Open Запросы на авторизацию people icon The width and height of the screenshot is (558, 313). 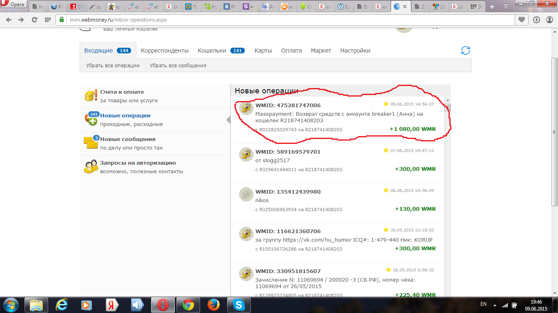tap(91, 167)
